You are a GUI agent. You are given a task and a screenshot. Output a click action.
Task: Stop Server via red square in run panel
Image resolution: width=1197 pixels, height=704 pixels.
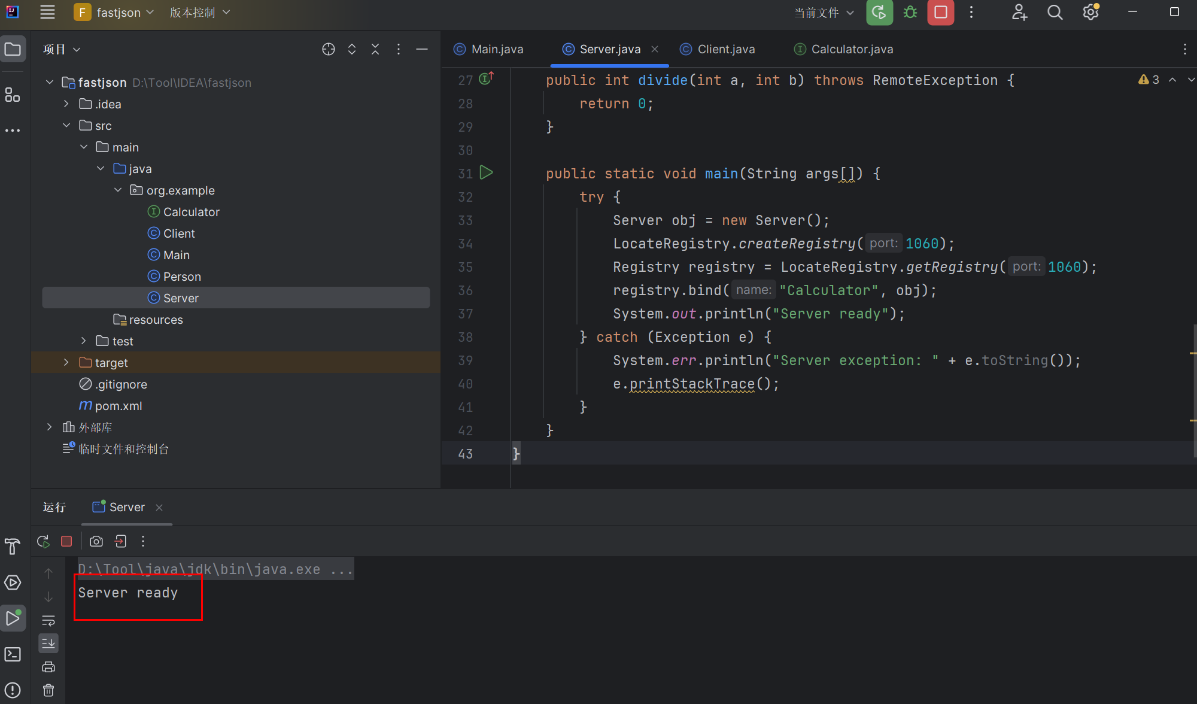(66, 541)
